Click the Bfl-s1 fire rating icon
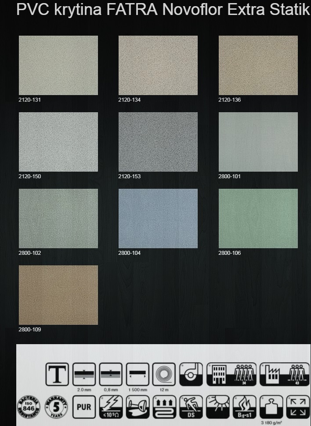This screenshot has width=311, height=426. pos(244,407)
